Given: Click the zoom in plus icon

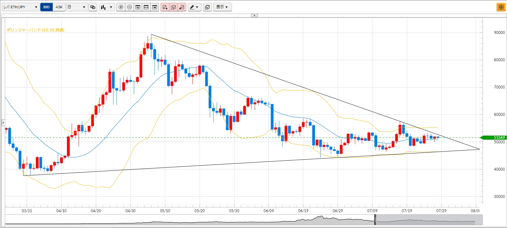Looking at the screenshot, I should click(121, 7).
